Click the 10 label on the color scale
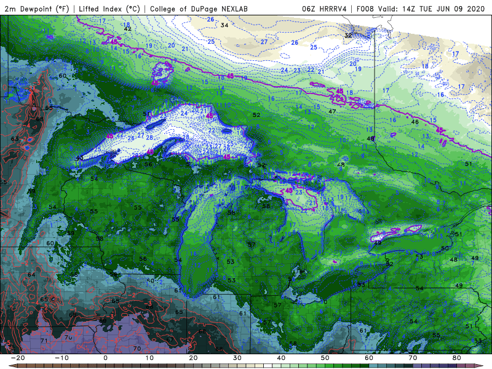492x369 pixels. click(149, 358)
